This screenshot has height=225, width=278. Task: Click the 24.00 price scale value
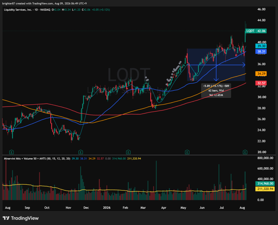tap(261, 130)
